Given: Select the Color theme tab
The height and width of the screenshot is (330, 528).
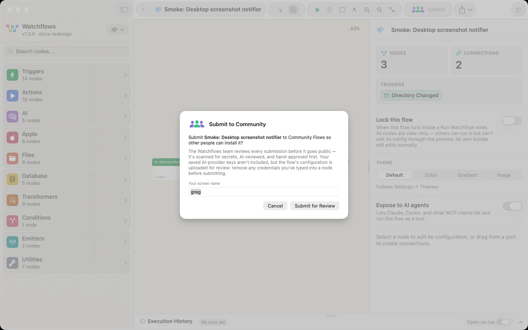Looking at the screenshot, I should point(431,175).
